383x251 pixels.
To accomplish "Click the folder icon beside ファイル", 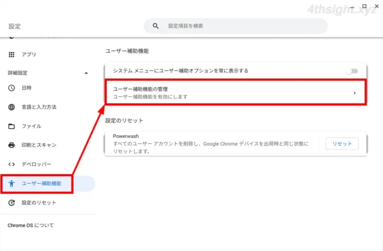I will 12,126.
